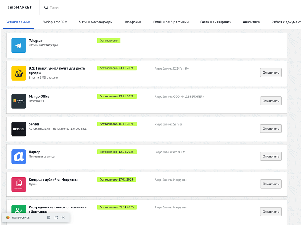This screenshot has width=301, height=225.
Task: Click the Sensei black logo icon
Action: [x=18, y=129]
